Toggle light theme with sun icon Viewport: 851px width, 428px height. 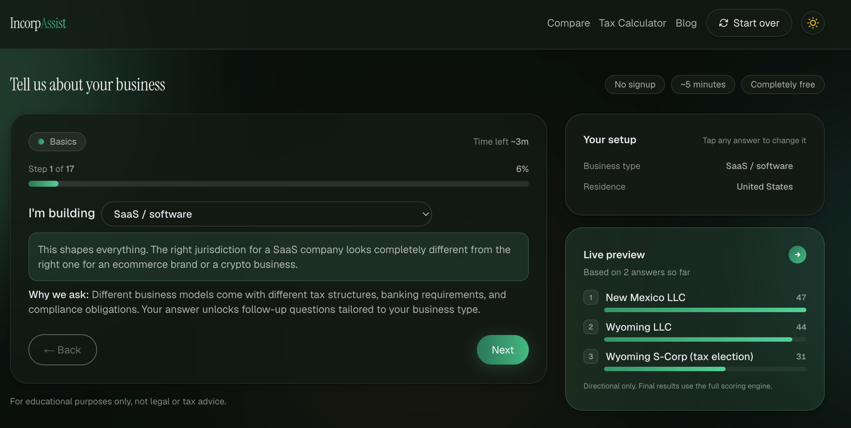pos(813,23)
